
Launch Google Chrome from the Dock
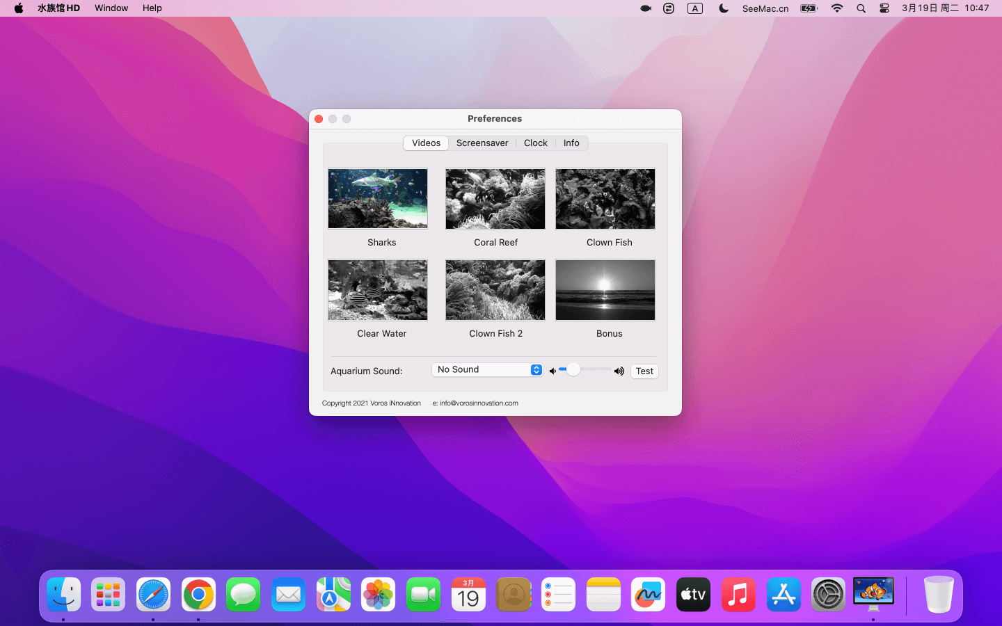(x=198, y=595)
